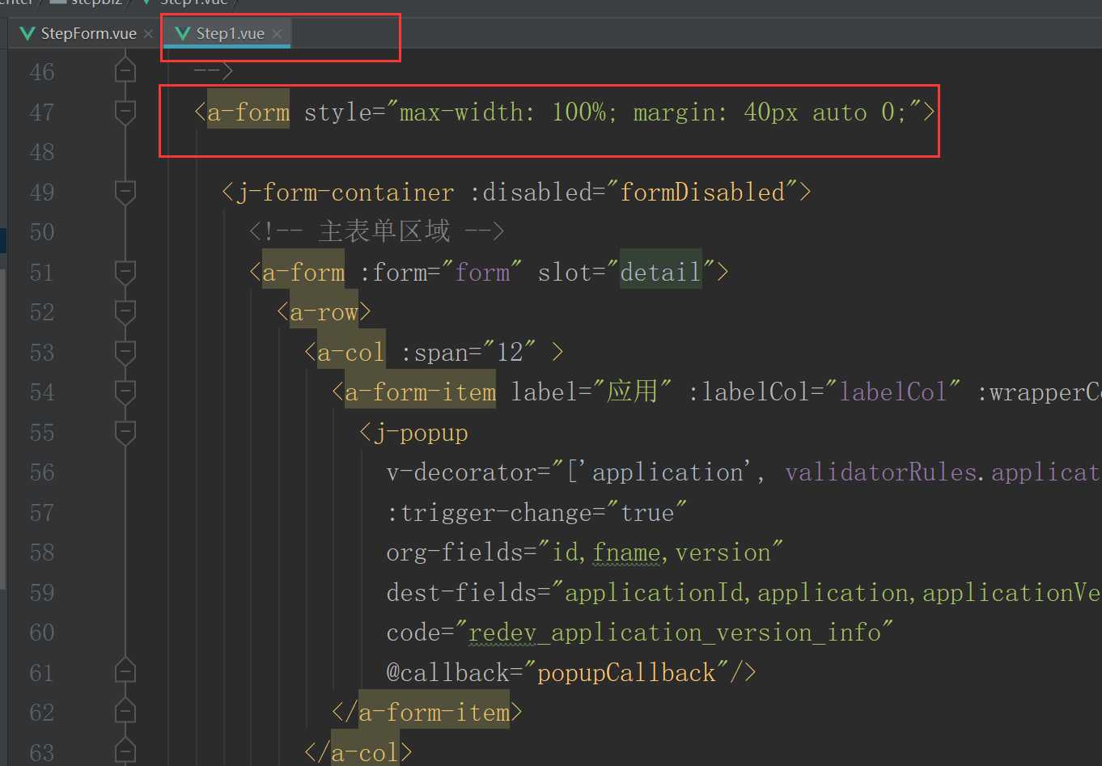Click the org-fields value id,fname,version

point(662,552)
